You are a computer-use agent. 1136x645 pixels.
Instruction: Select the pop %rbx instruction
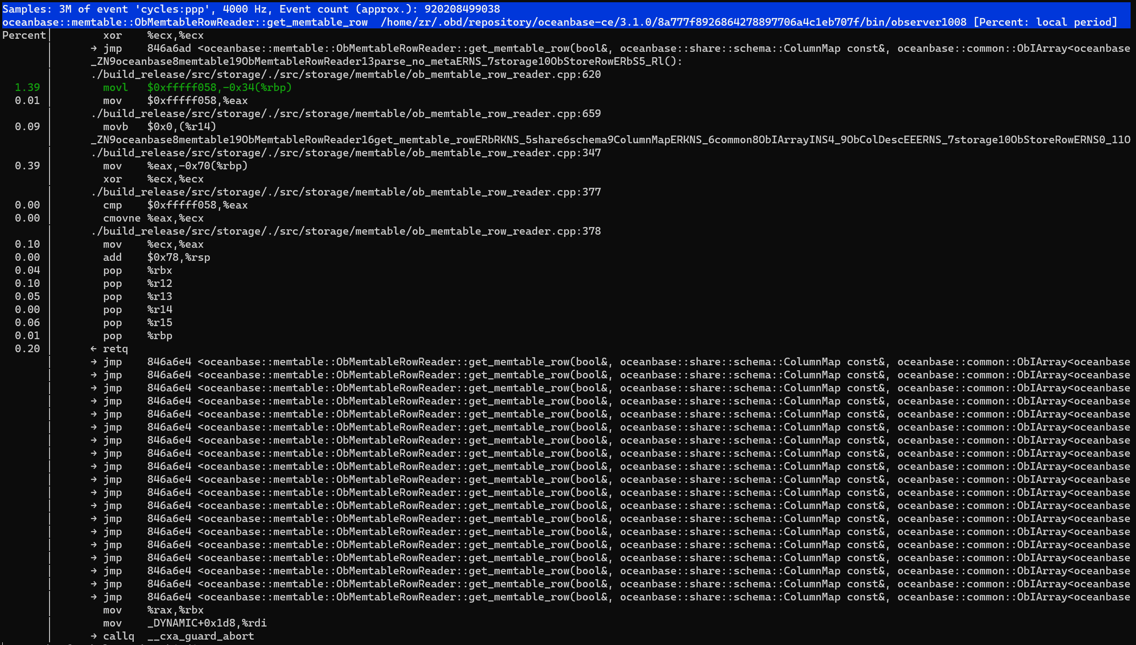137,270
